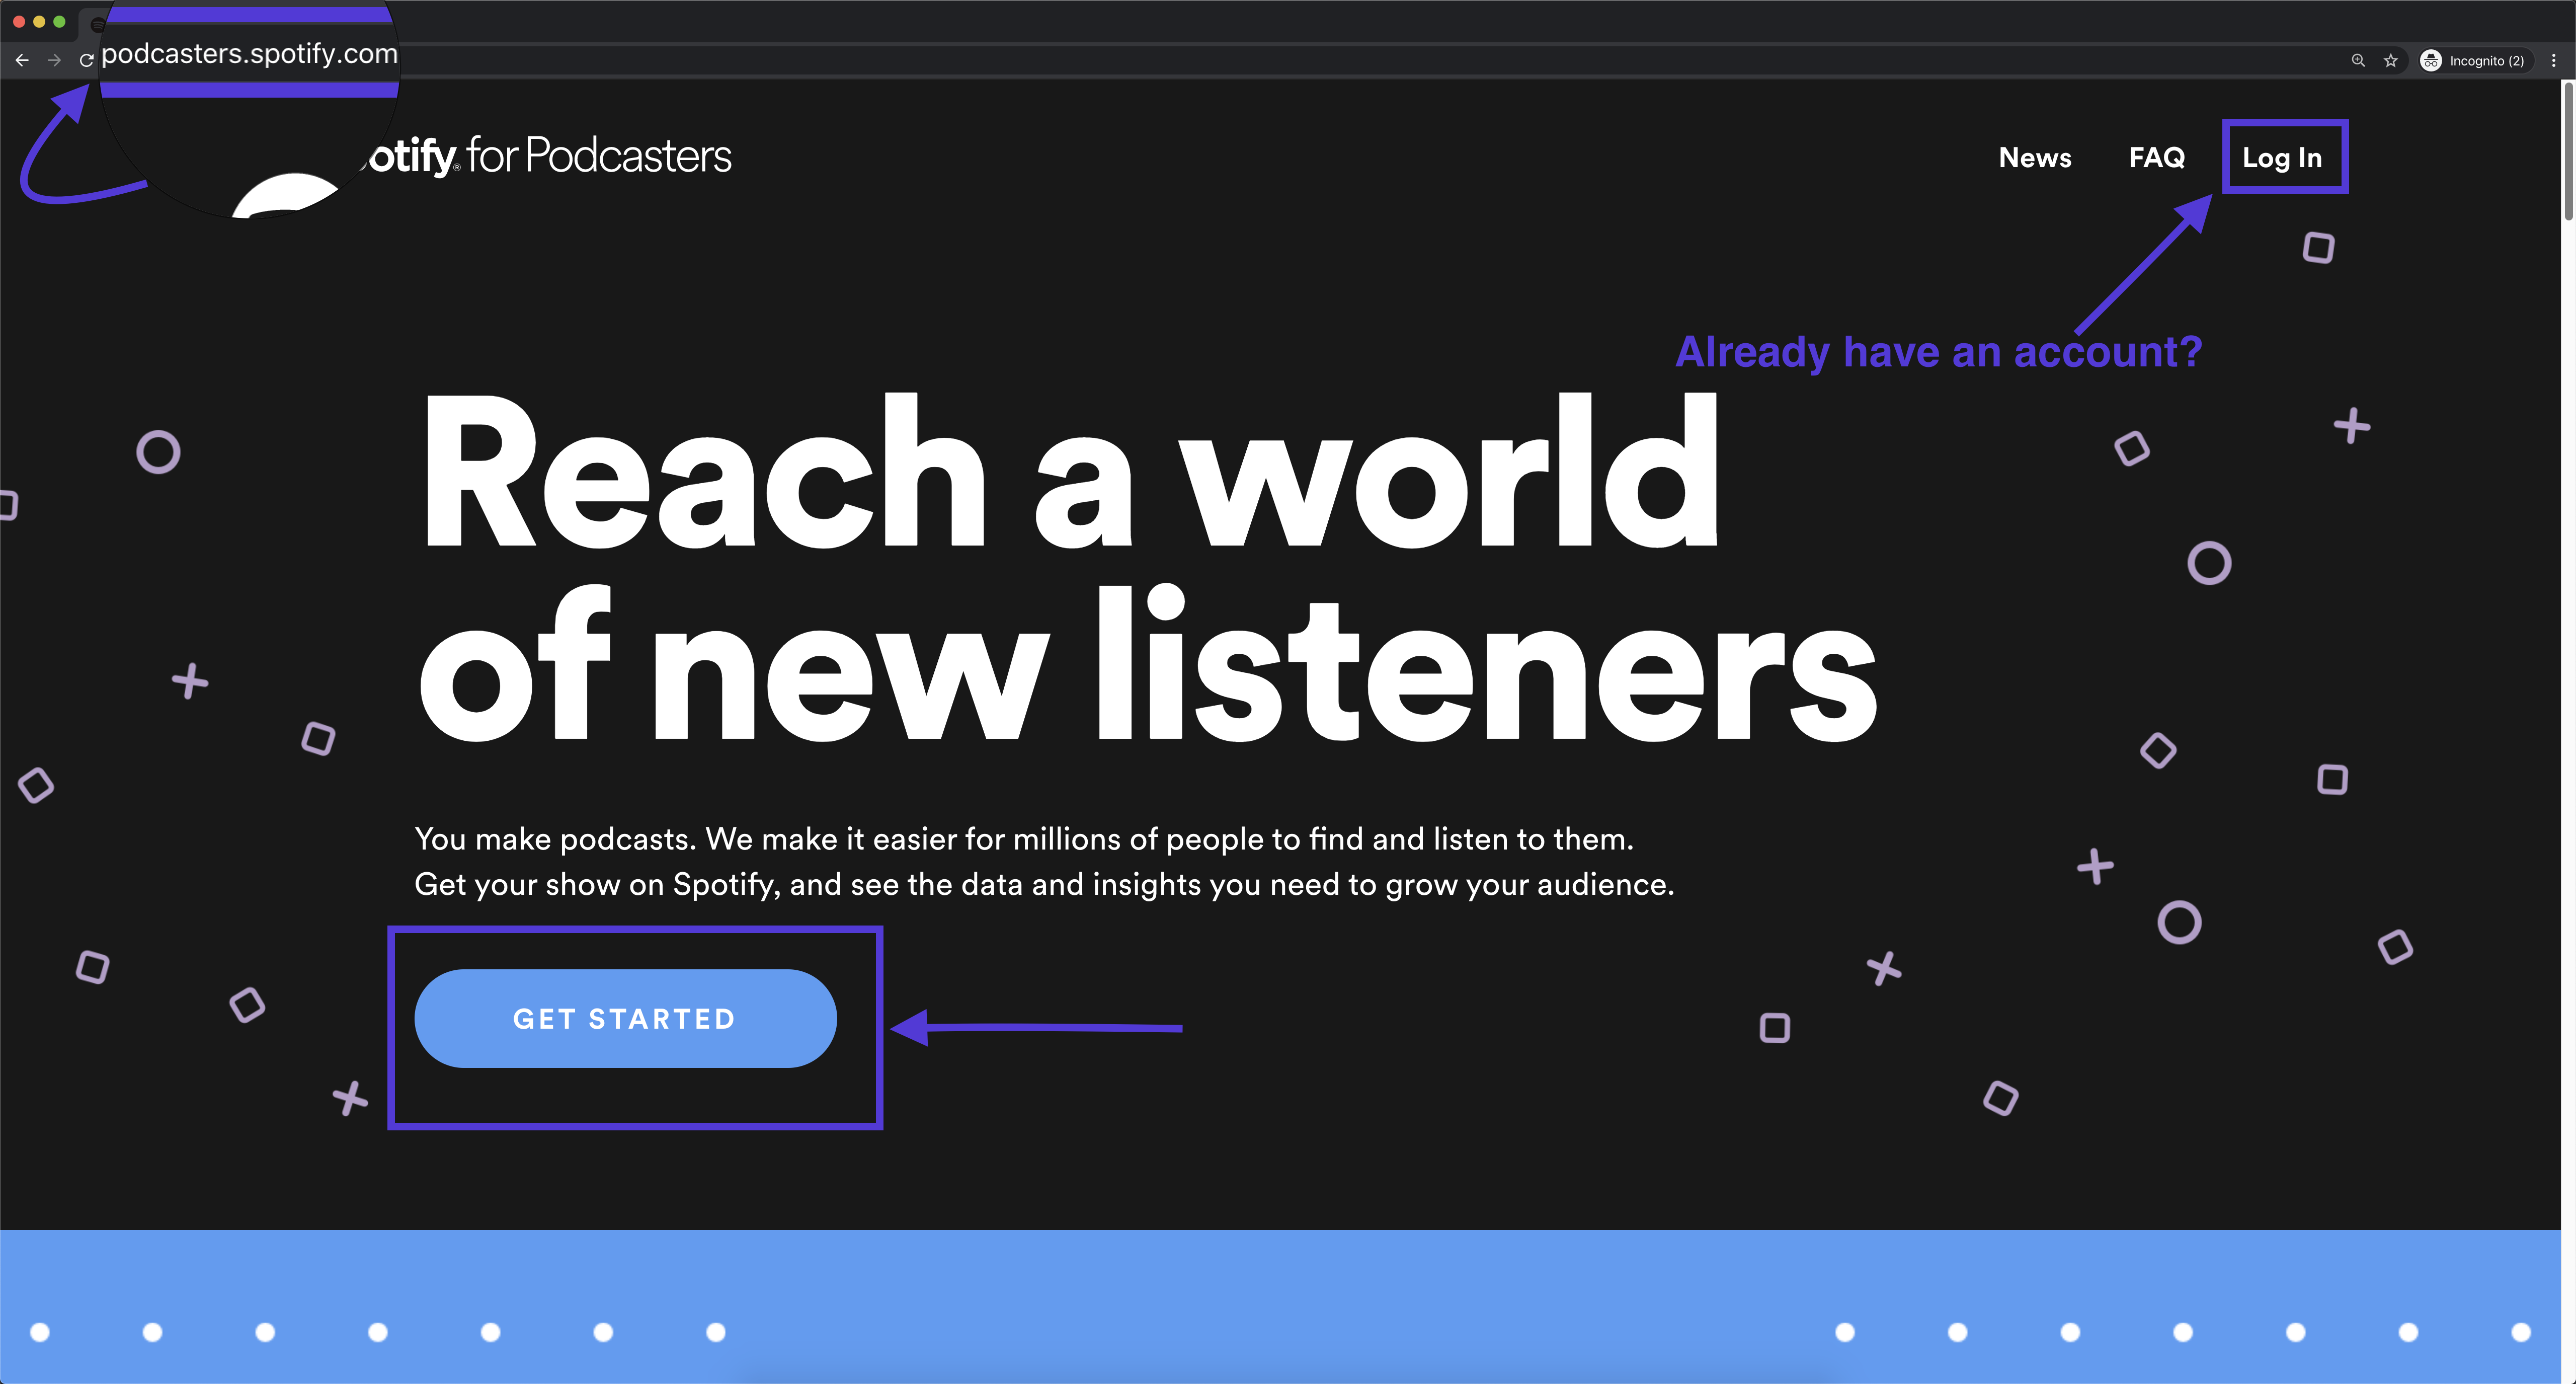Click the "Get your show on Spotify" sentence

(1045, 884)
